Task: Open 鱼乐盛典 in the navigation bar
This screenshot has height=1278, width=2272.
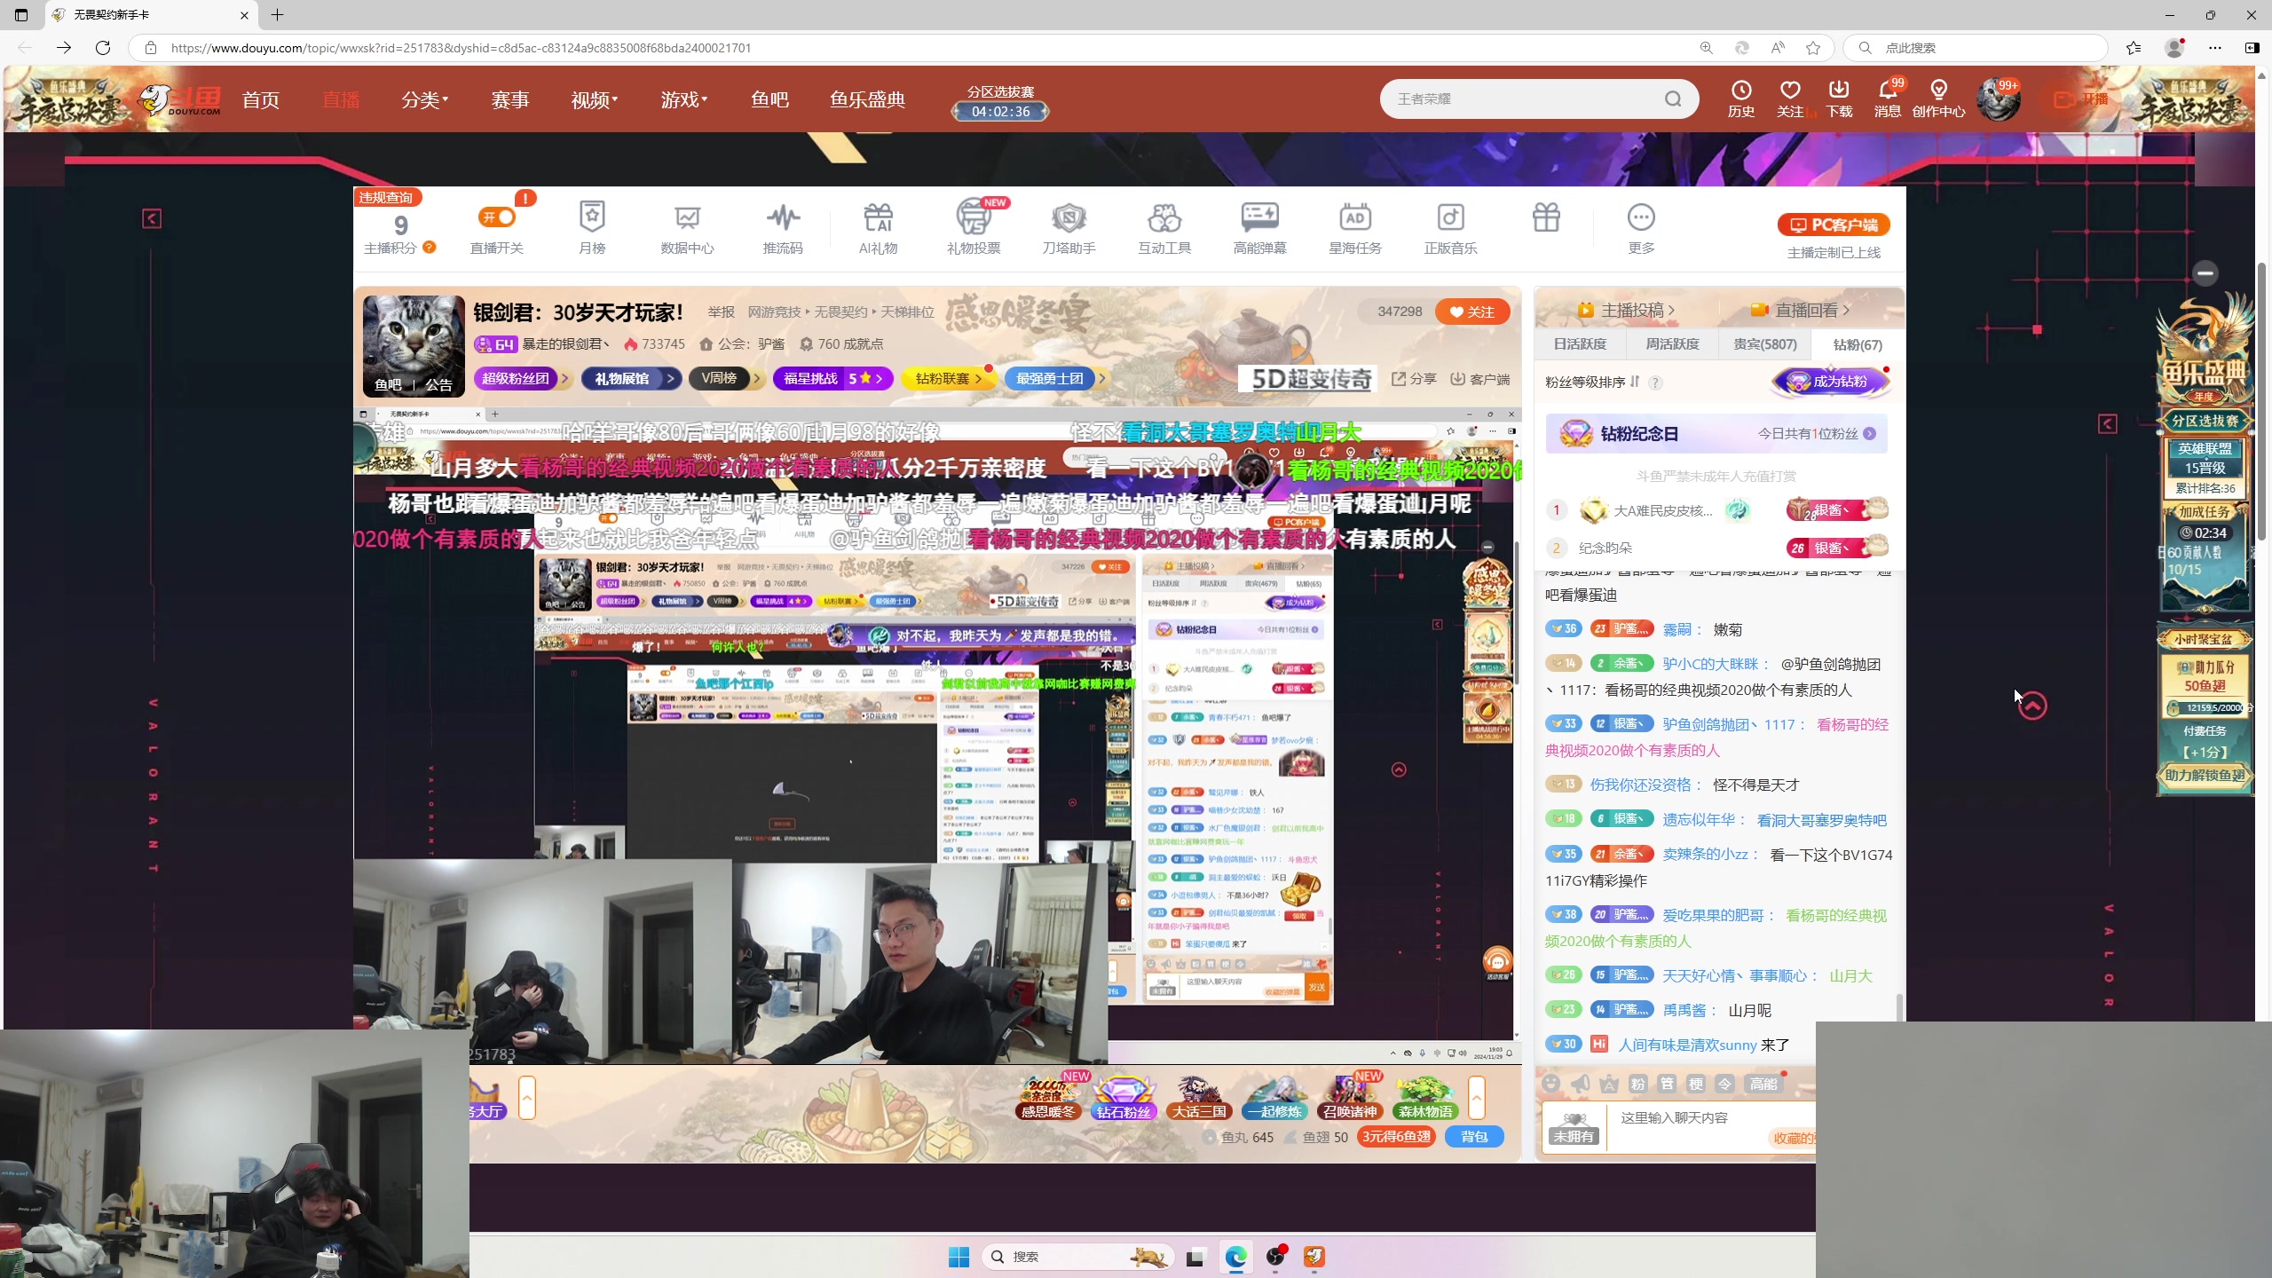Action: click(867, 99)
